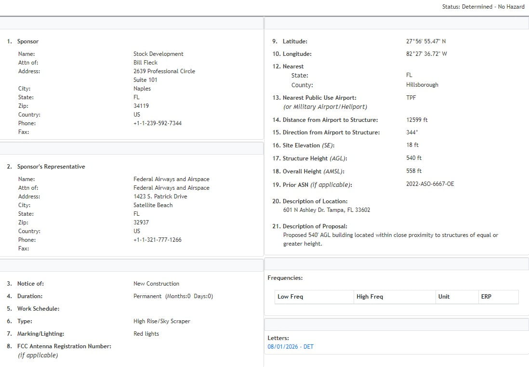Click the longitude value 82°27'36.72" W
This screenshot has height=367, width=529.
coord(426,54)
